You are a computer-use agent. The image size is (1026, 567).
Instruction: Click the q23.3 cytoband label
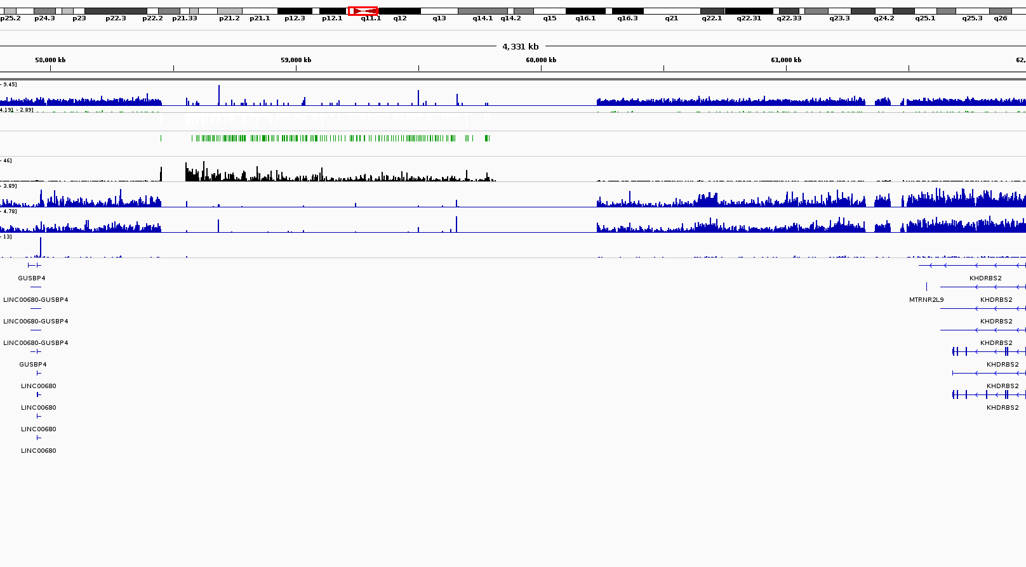(839, 18)
